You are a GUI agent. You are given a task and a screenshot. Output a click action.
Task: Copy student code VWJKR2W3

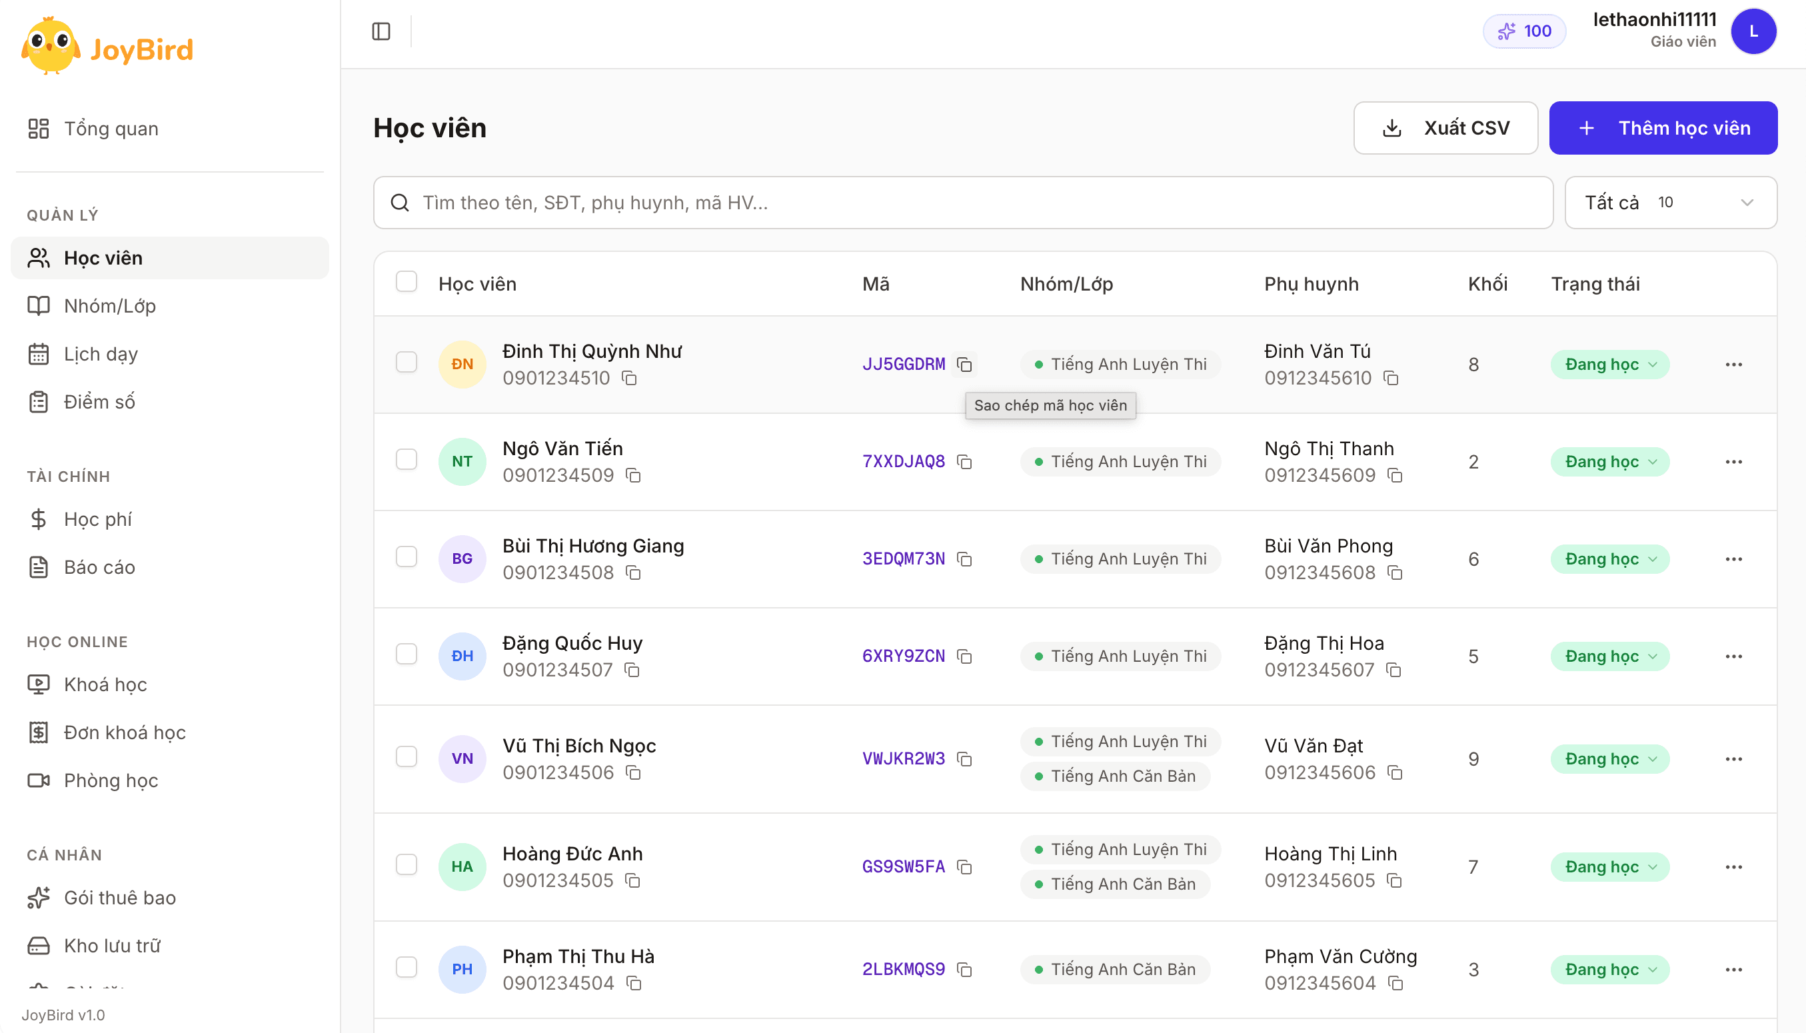964,759
